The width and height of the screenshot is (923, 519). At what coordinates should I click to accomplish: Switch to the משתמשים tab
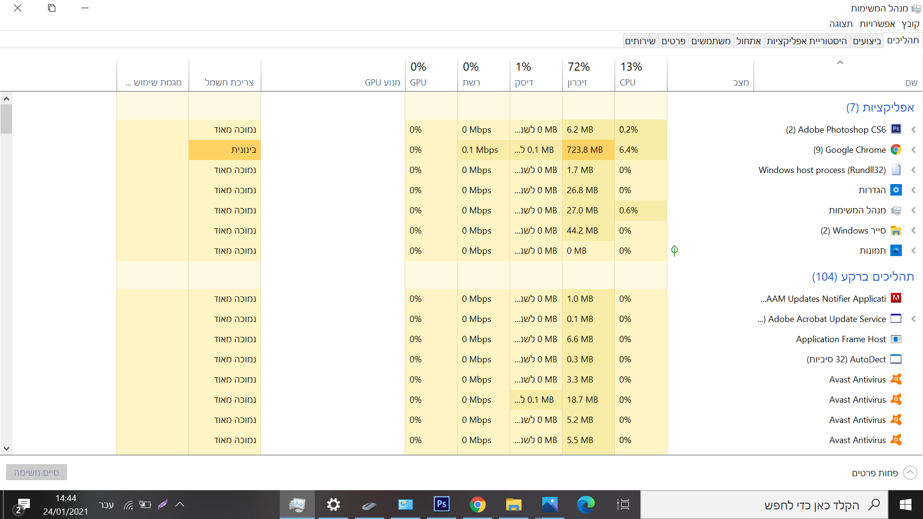[x=711, y=41]
